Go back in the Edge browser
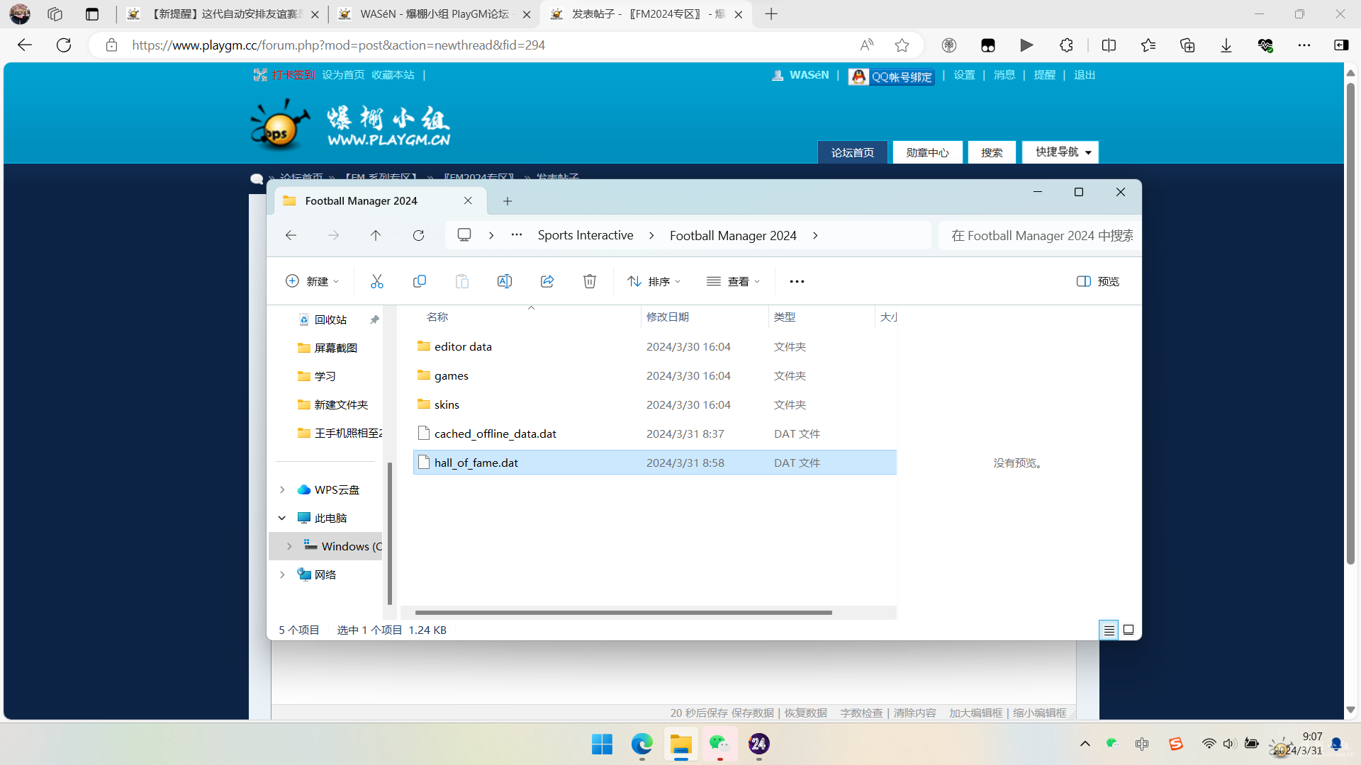 [x=25, y=45]
